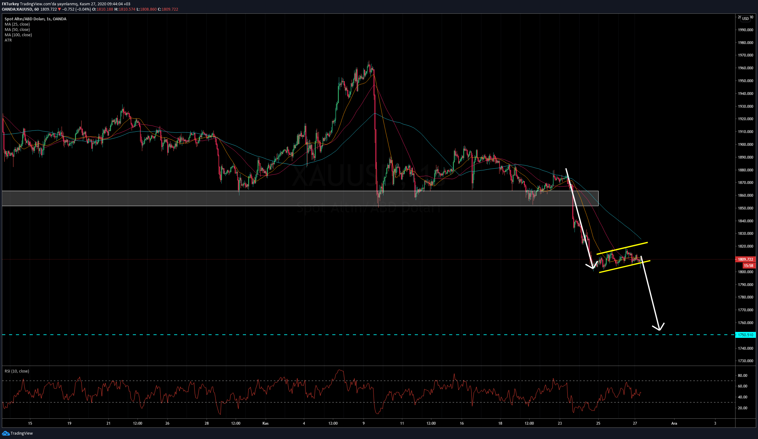
Task: Select the MA (100, close) indicator label
Action: click(18, 35)
